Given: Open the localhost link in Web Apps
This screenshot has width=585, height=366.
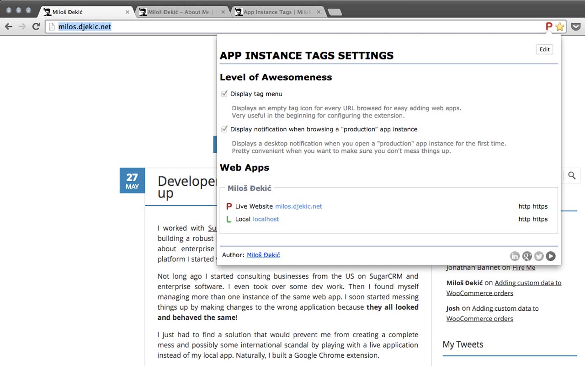Looking at the screenshot, I should point(266,219).
